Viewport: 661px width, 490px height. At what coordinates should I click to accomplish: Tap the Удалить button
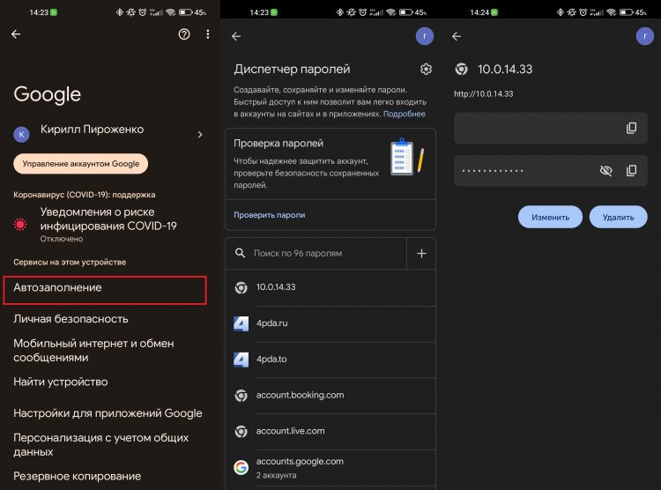(x=618, y=217)
